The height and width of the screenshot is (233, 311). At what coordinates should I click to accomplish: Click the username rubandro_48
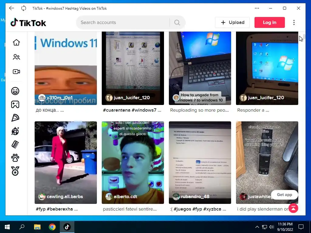(195, 197)
